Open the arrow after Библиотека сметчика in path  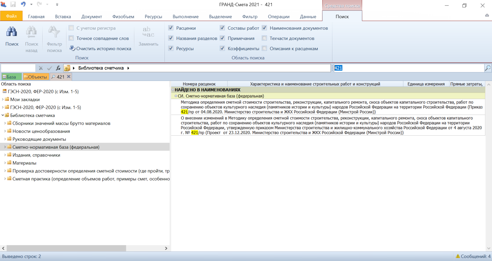coord(128,68)
